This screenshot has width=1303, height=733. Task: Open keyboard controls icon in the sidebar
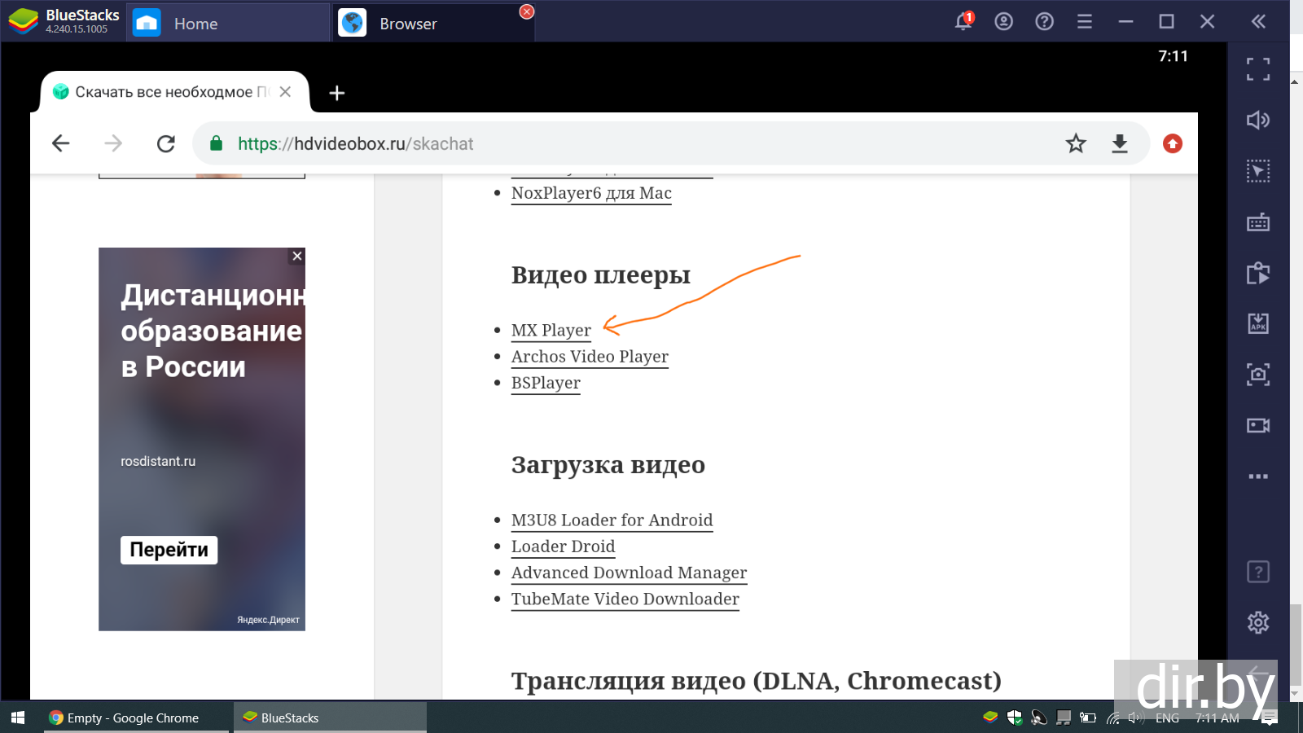[x=1257, y=222]
